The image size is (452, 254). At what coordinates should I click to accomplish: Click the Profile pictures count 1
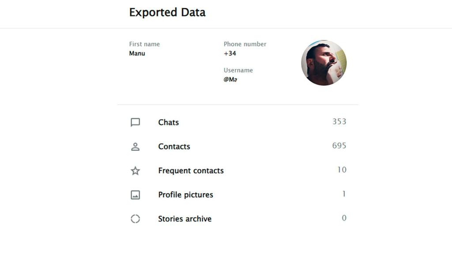click(345, 194)
